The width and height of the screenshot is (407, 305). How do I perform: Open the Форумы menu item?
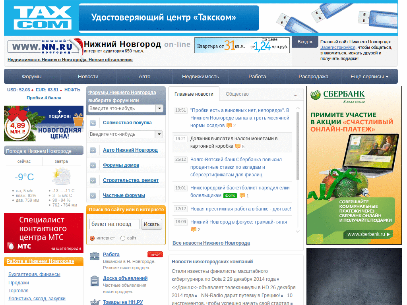pos(32,77)
